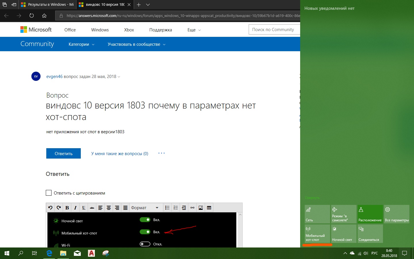
Task: Open the Xbox menu item
Action: coord(129,30)
